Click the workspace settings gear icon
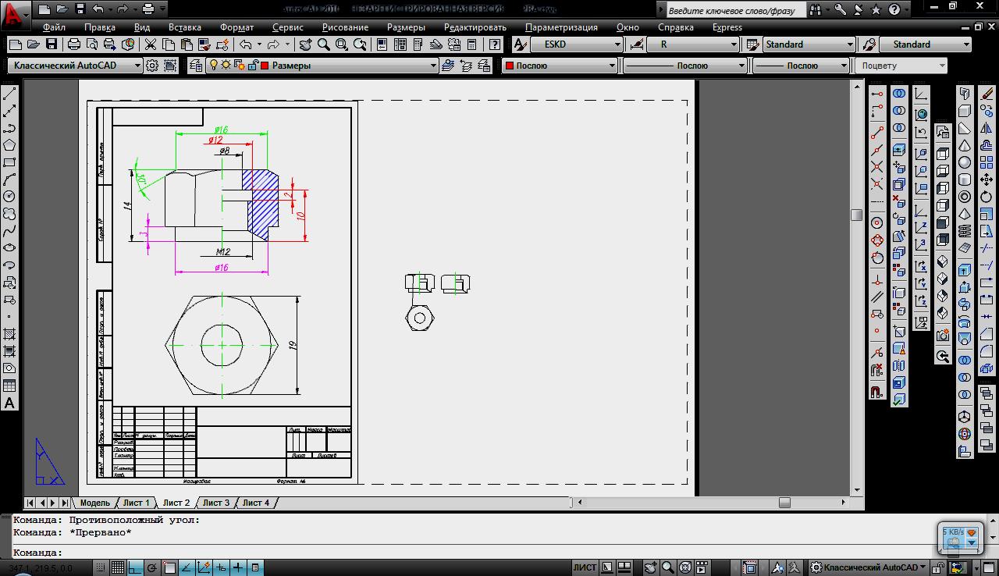Viewport: 999px width, 576px height. tap(152, 66)
